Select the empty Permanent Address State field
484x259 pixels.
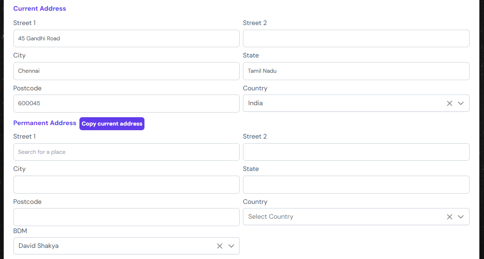pyautogui.click(x=356, y=184)
